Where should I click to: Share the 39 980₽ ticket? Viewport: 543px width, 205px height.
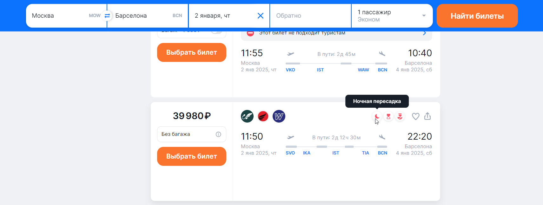pos(427,116)
